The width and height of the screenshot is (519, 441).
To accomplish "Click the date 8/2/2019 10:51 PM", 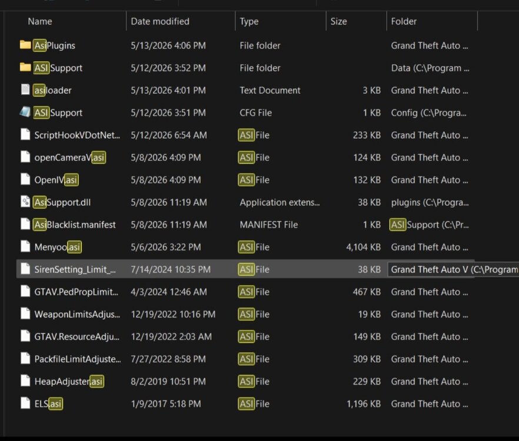I will [168, 382].
